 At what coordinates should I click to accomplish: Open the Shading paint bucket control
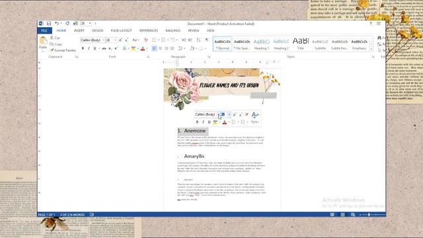(x=192, y=48)
